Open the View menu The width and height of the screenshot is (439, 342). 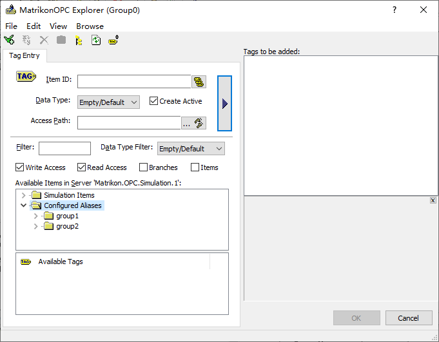click(58, 26)
